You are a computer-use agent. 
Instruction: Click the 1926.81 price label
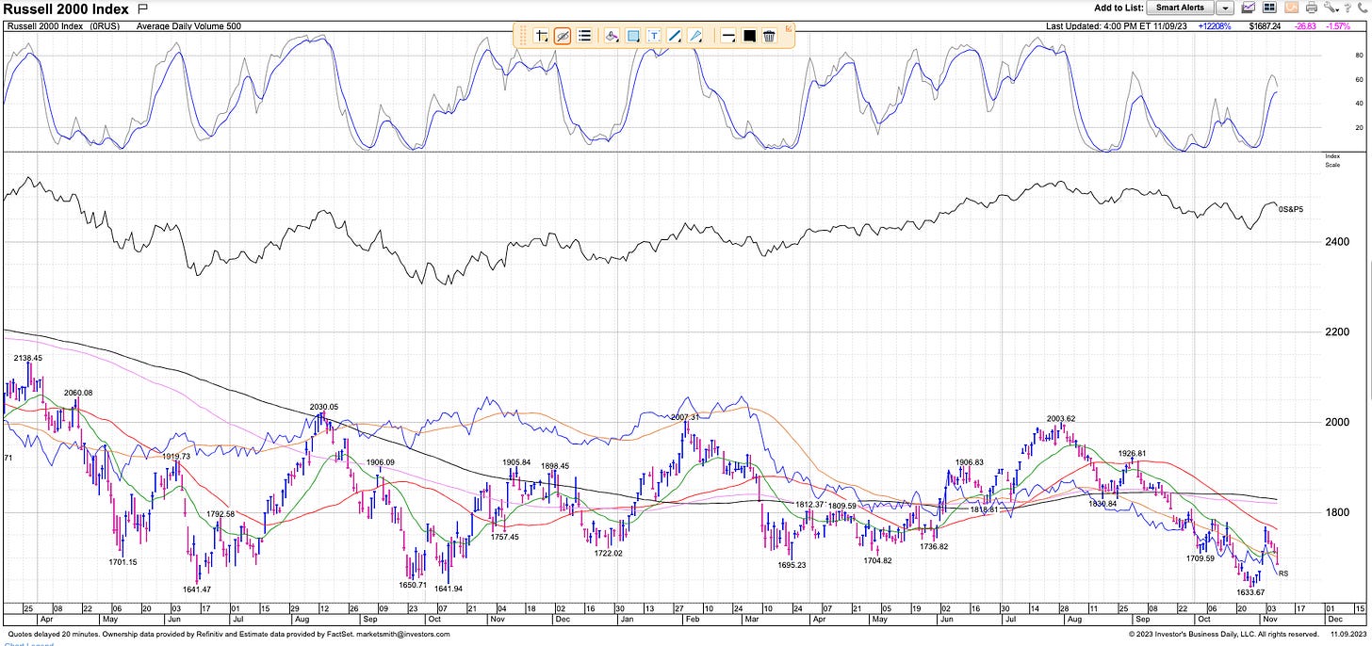click(1131, 453)
